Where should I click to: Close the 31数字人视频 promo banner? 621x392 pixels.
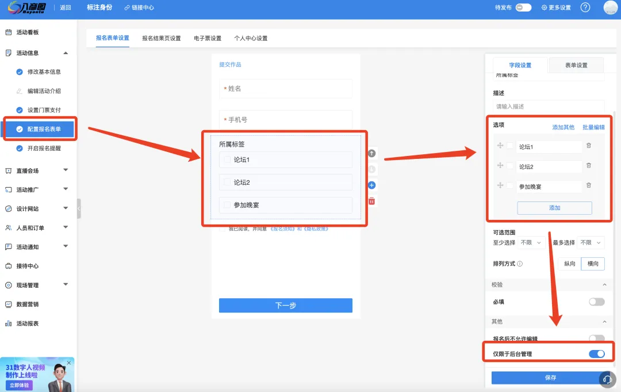69,363
